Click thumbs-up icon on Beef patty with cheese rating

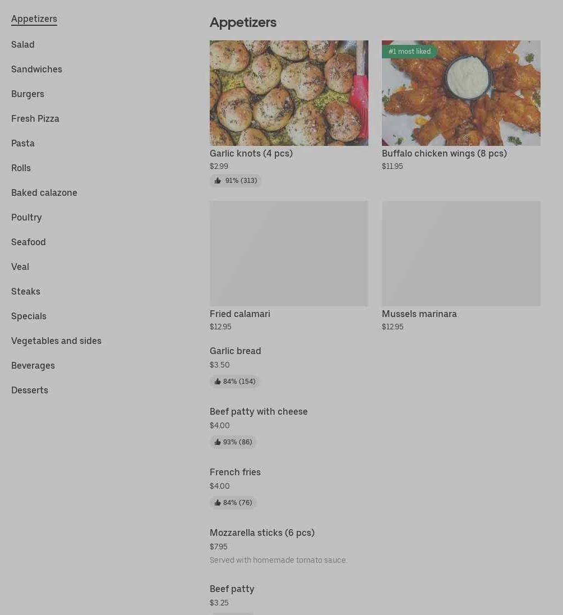[x=218, y=442]
